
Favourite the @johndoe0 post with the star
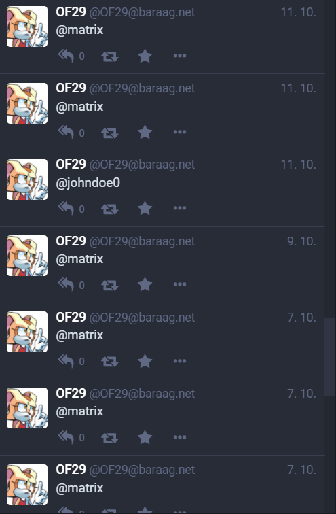point(145,209)
